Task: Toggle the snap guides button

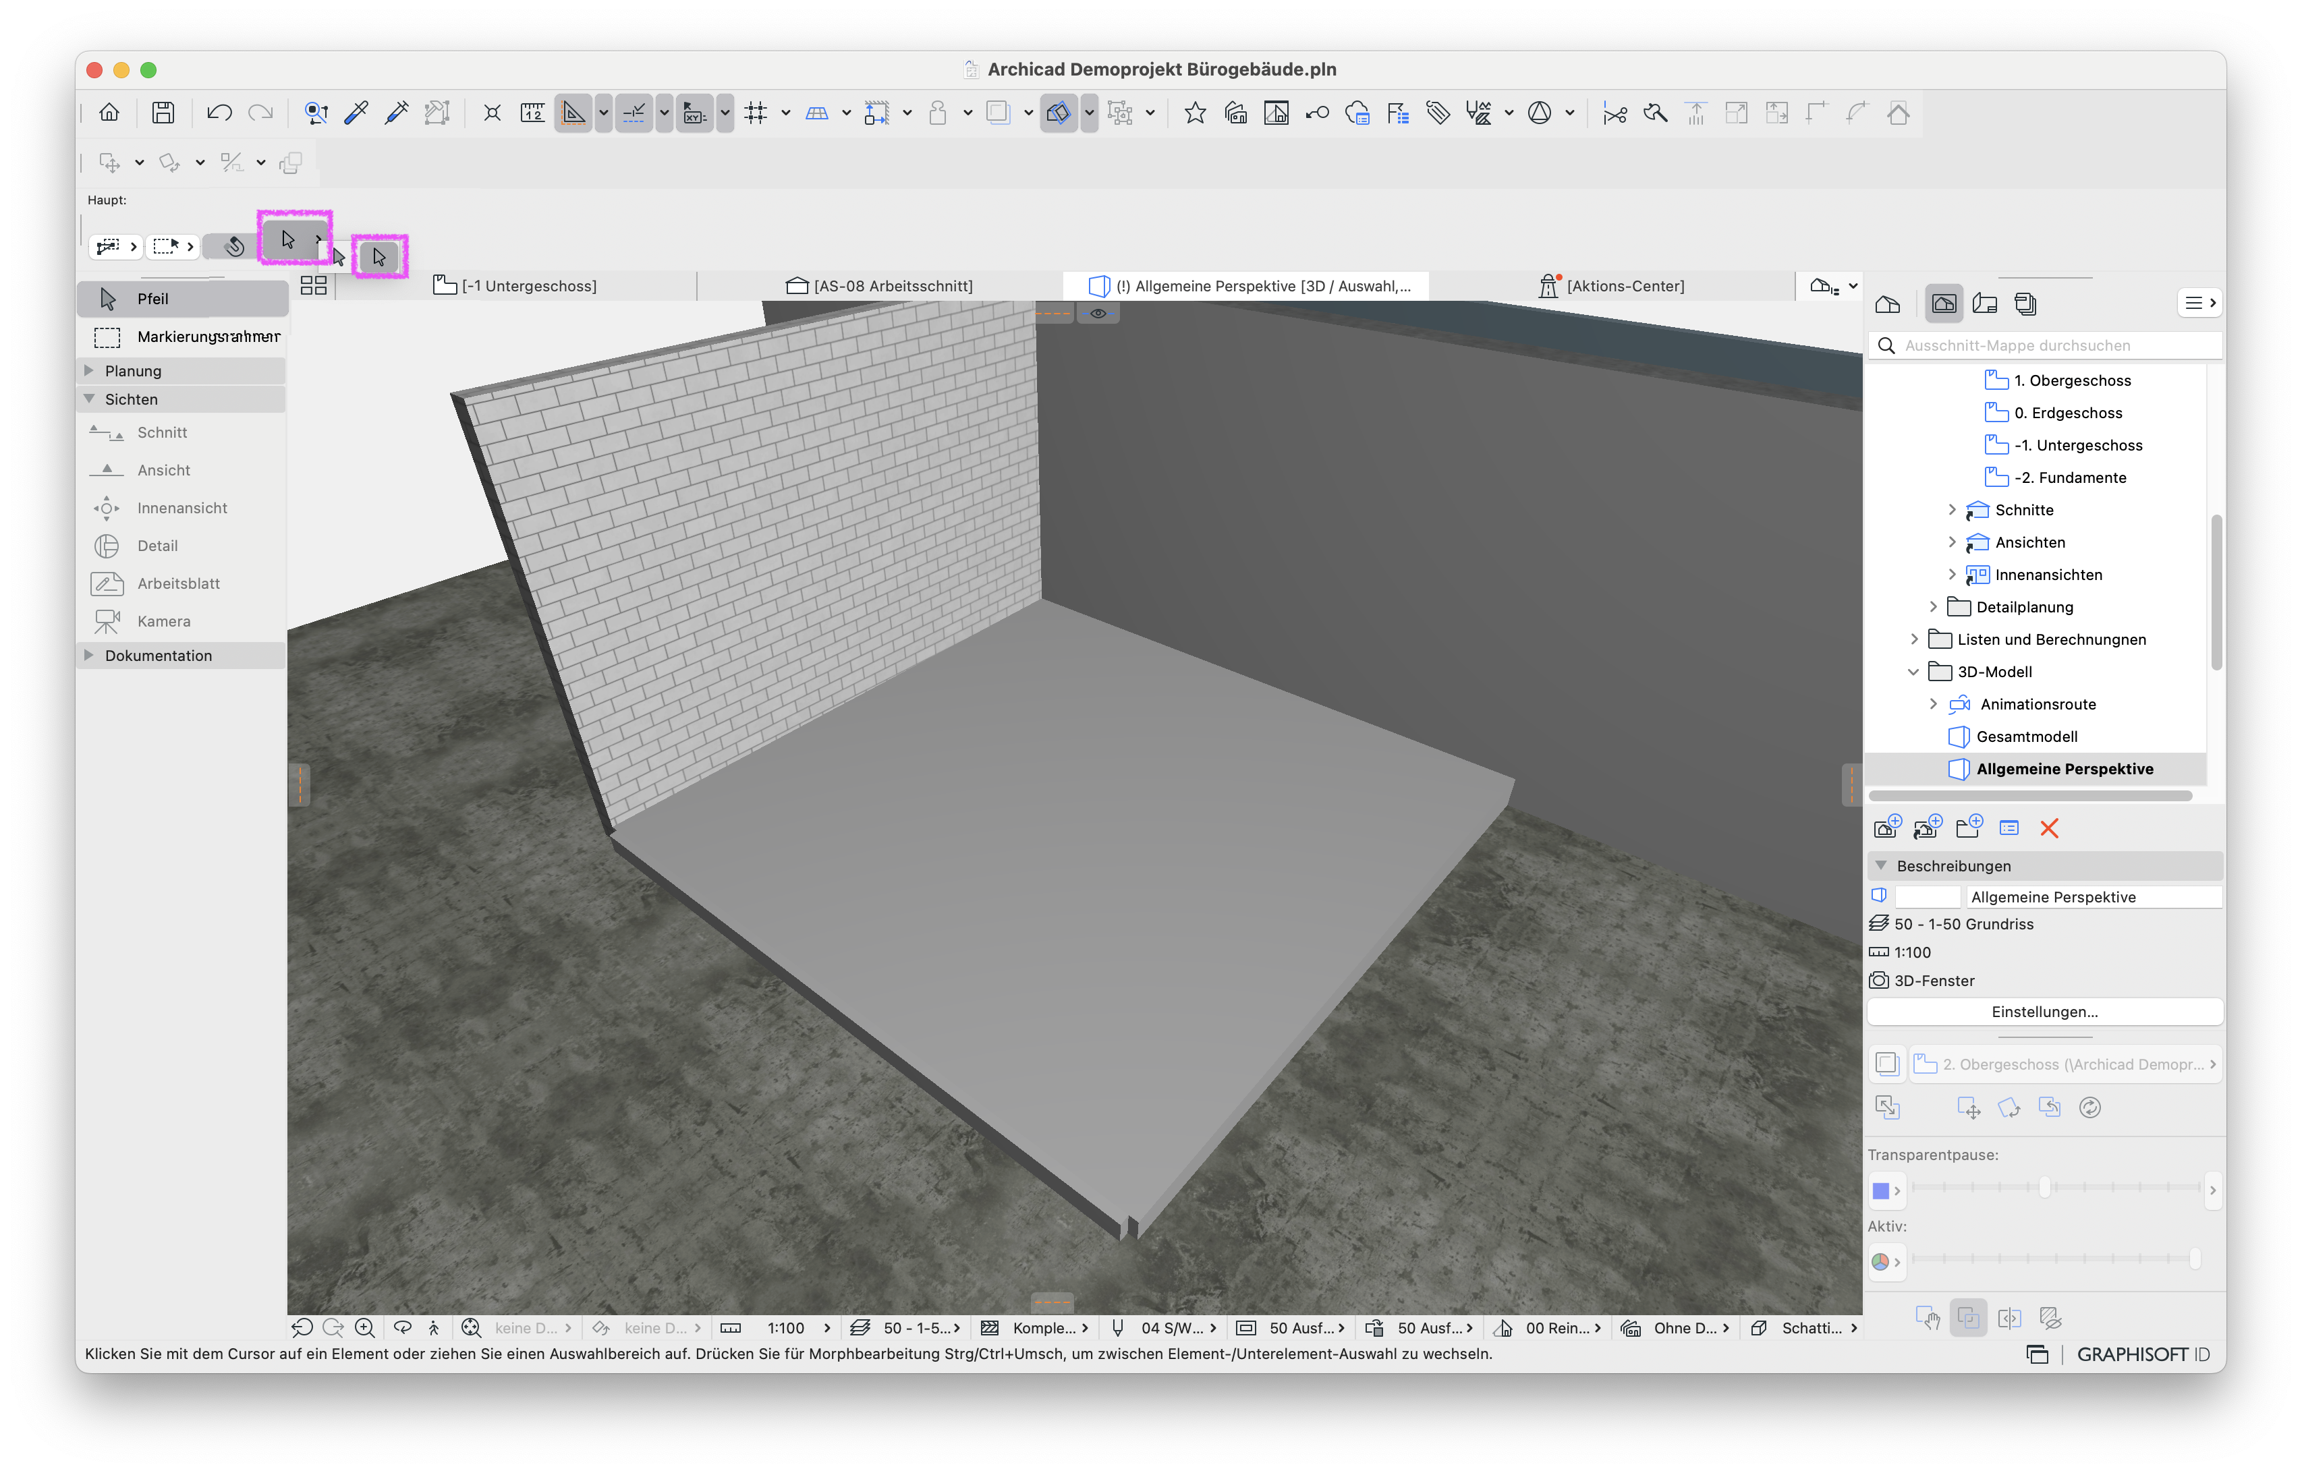Action: (634, 113)
